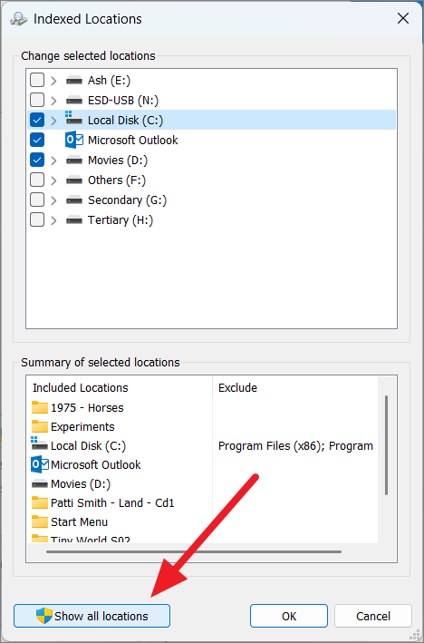Click the Patti Smith - Land - Cd1 folder
Viewport: 424px width, 643px height.
103,502
